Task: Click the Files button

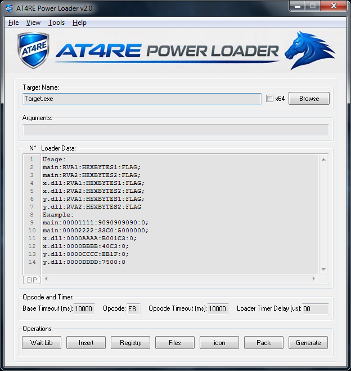Action: click(175, 342)
